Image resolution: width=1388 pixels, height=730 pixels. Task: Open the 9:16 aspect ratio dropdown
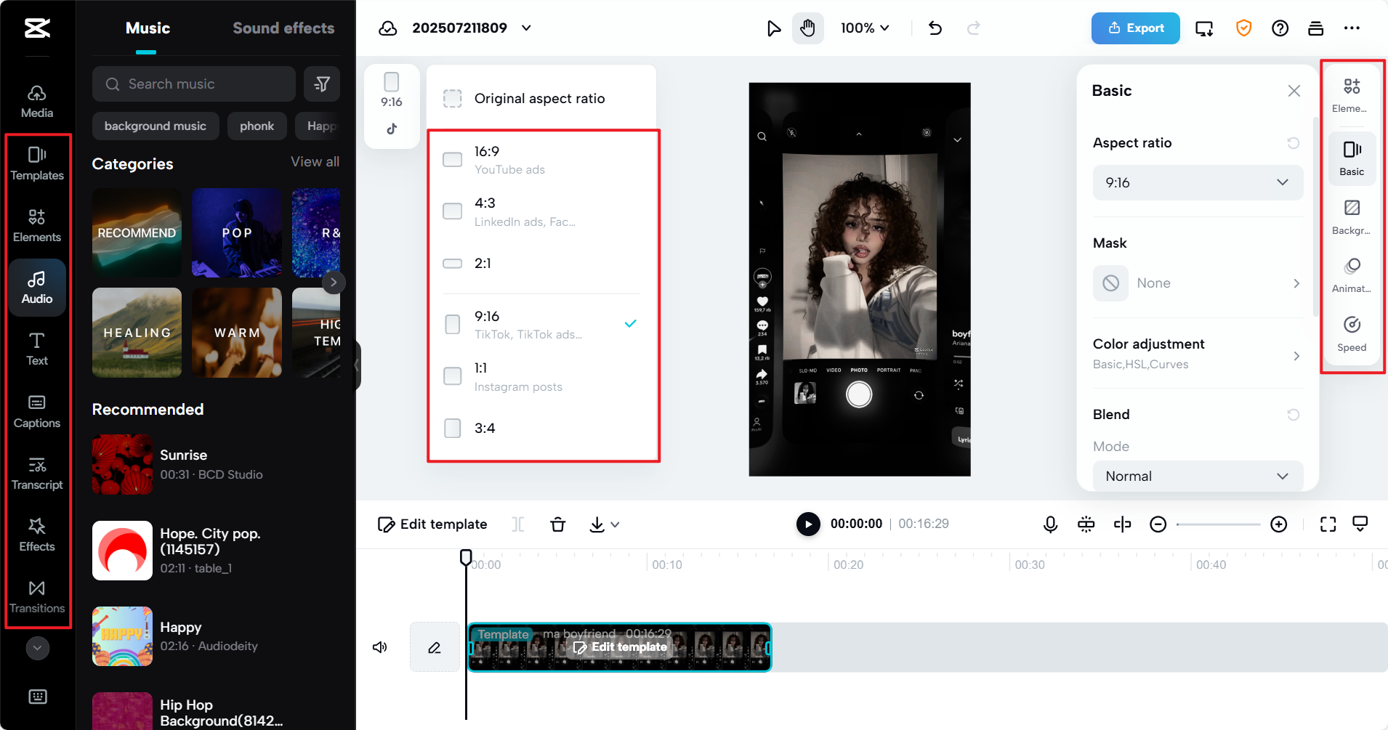pyautogui.click(x=1197, y=182)
